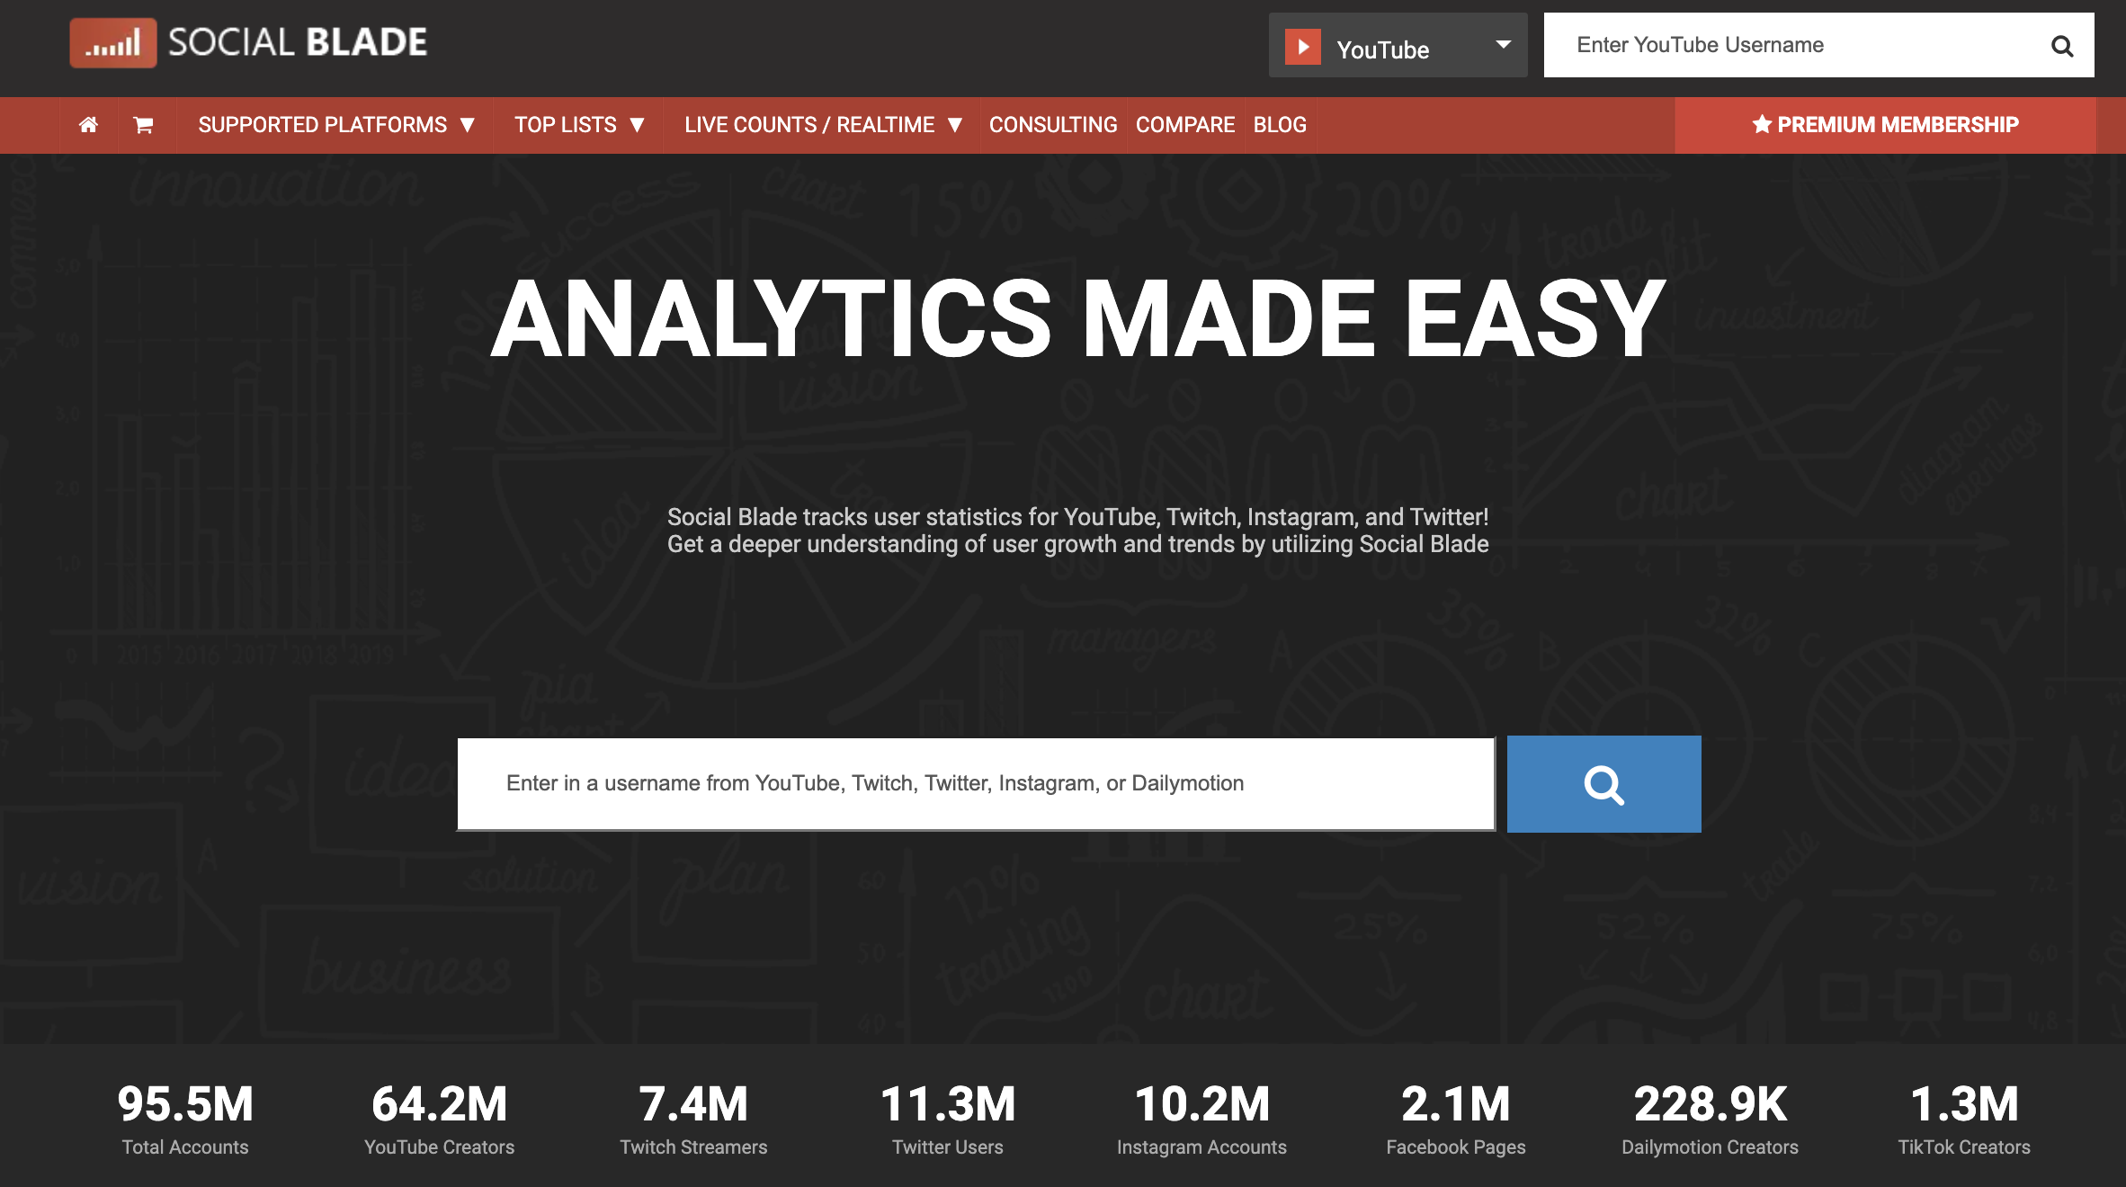The image size is (2126, 1187).
Task: Click the header search magnifier icon
Action: coord(2061,46)
